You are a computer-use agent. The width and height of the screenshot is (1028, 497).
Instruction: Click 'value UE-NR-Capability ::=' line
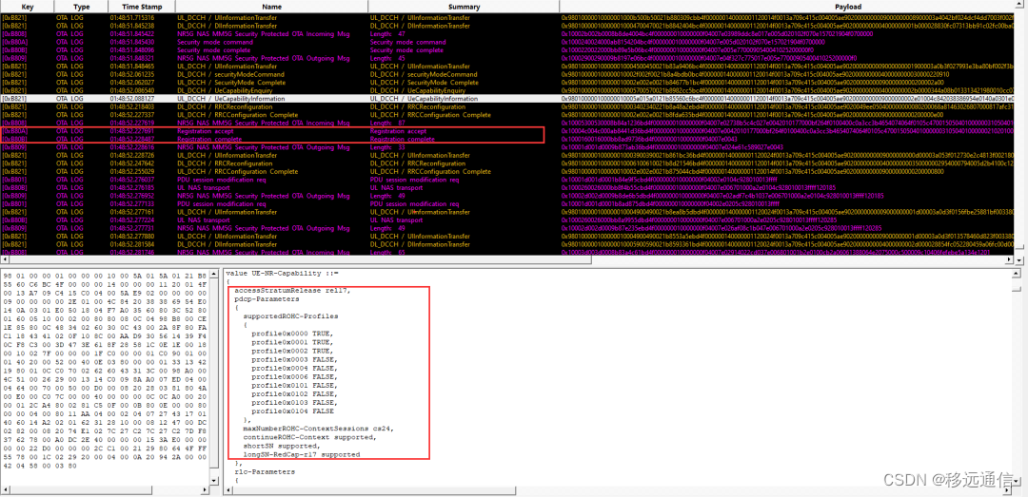point(281,273)
